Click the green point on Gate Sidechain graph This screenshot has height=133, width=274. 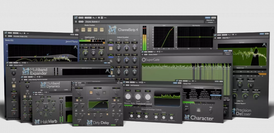200,37
